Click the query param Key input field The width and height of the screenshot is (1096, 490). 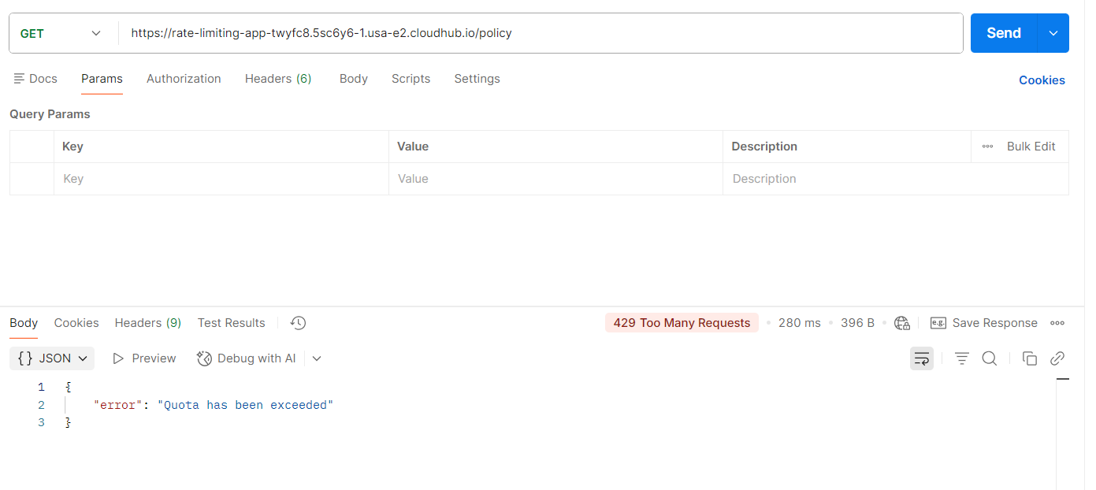coord(221,179)
